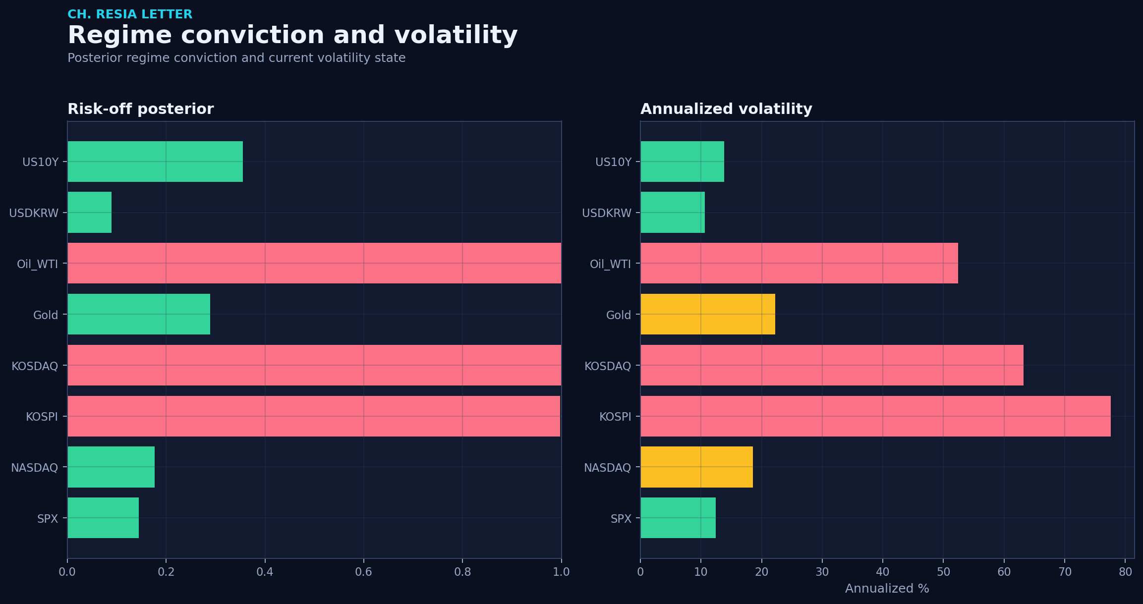Click the Oil_WTI risk-off posterior bar
Screen dimensions: 1143x604
314,263
